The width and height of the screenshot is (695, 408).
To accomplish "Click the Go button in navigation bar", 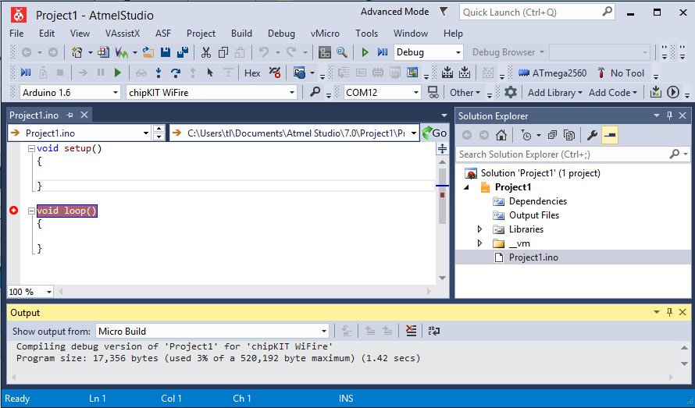I will coord(434,133).
